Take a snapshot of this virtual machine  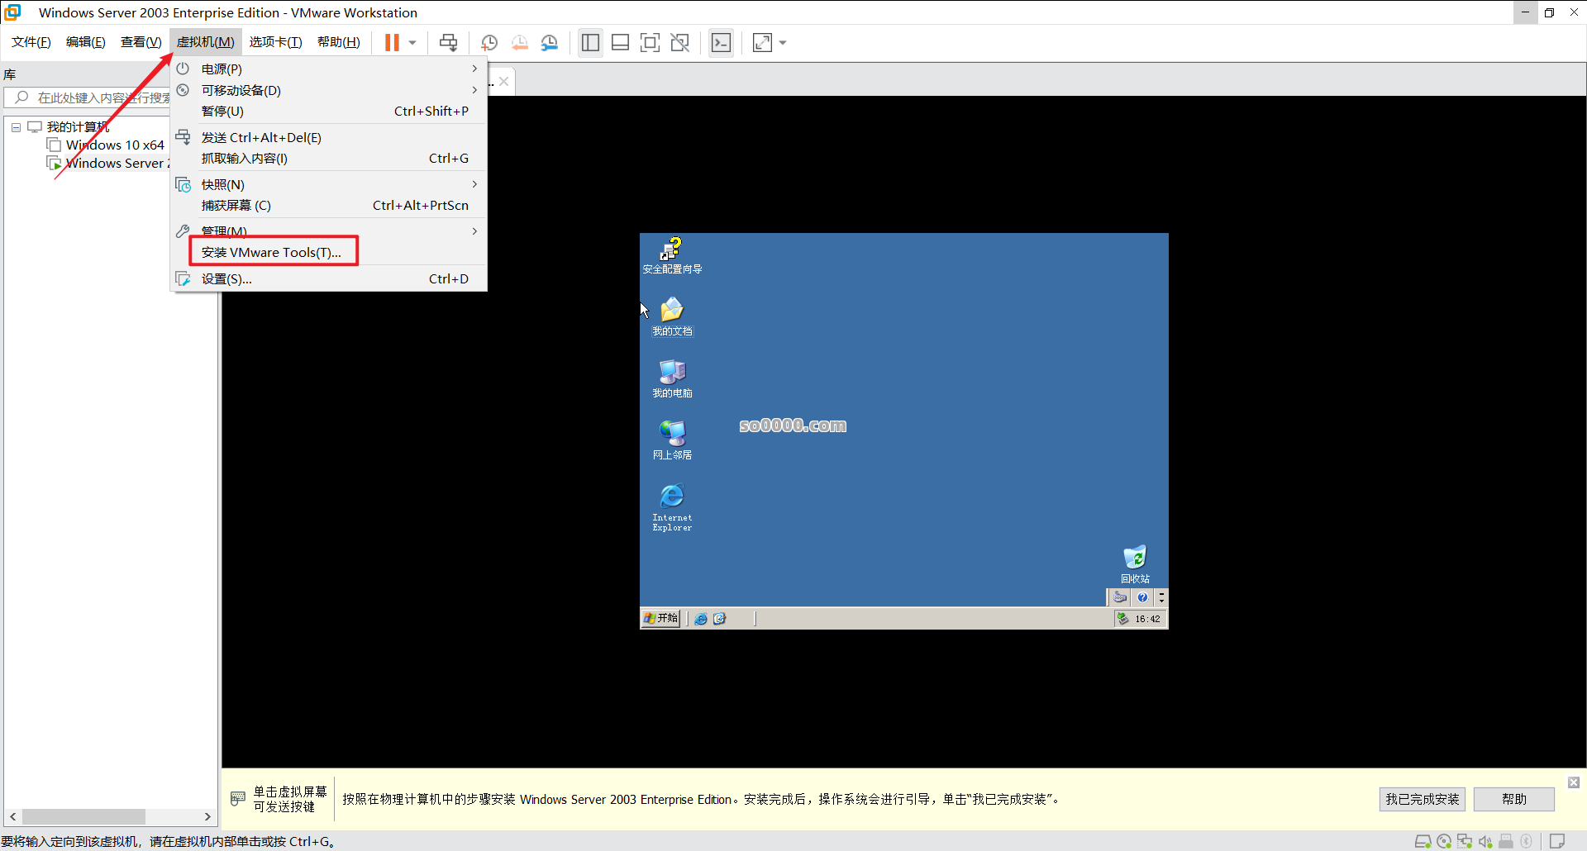pyautogui.click(x=488, y=42)
